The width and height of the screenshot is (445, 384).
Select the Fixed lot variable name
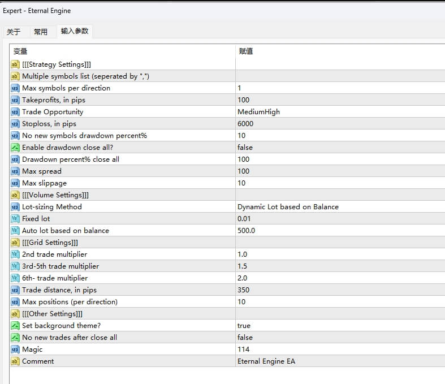click(36, 219)
